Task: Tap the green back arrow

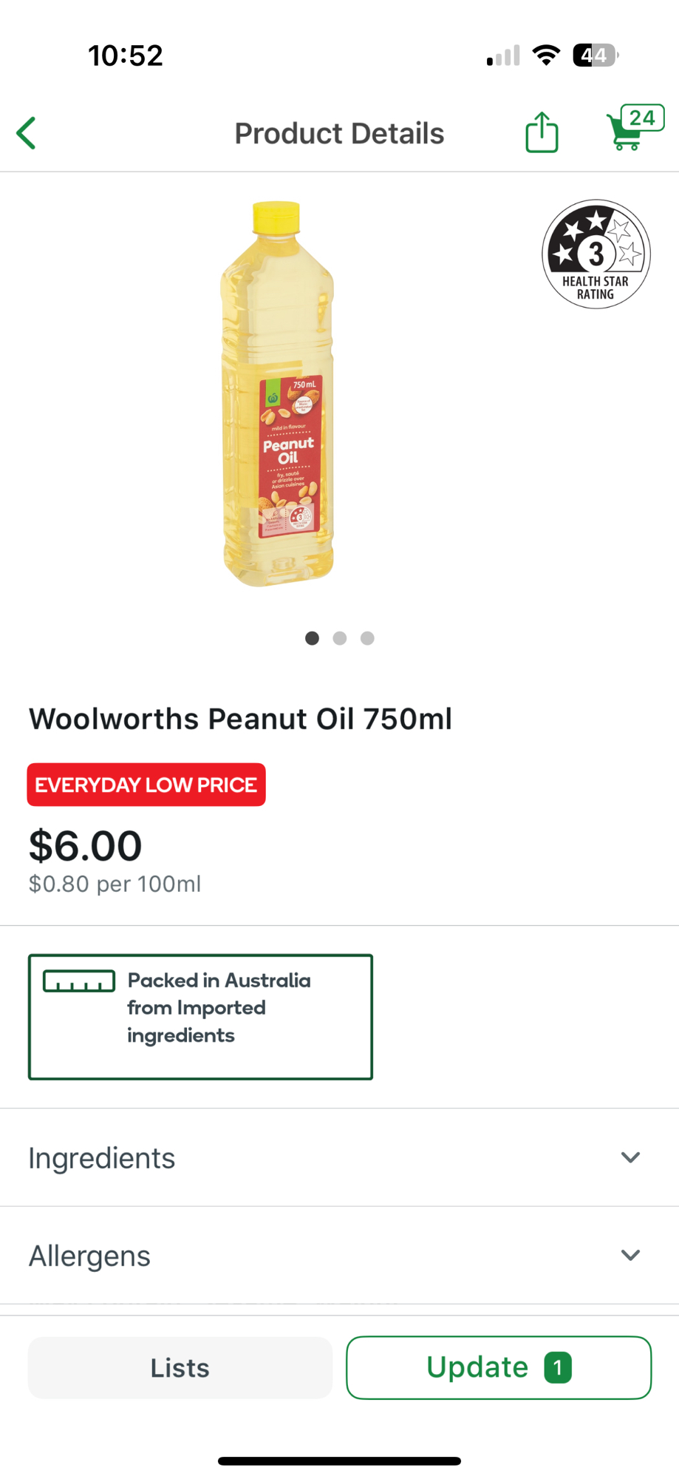Action: [27, 133]
